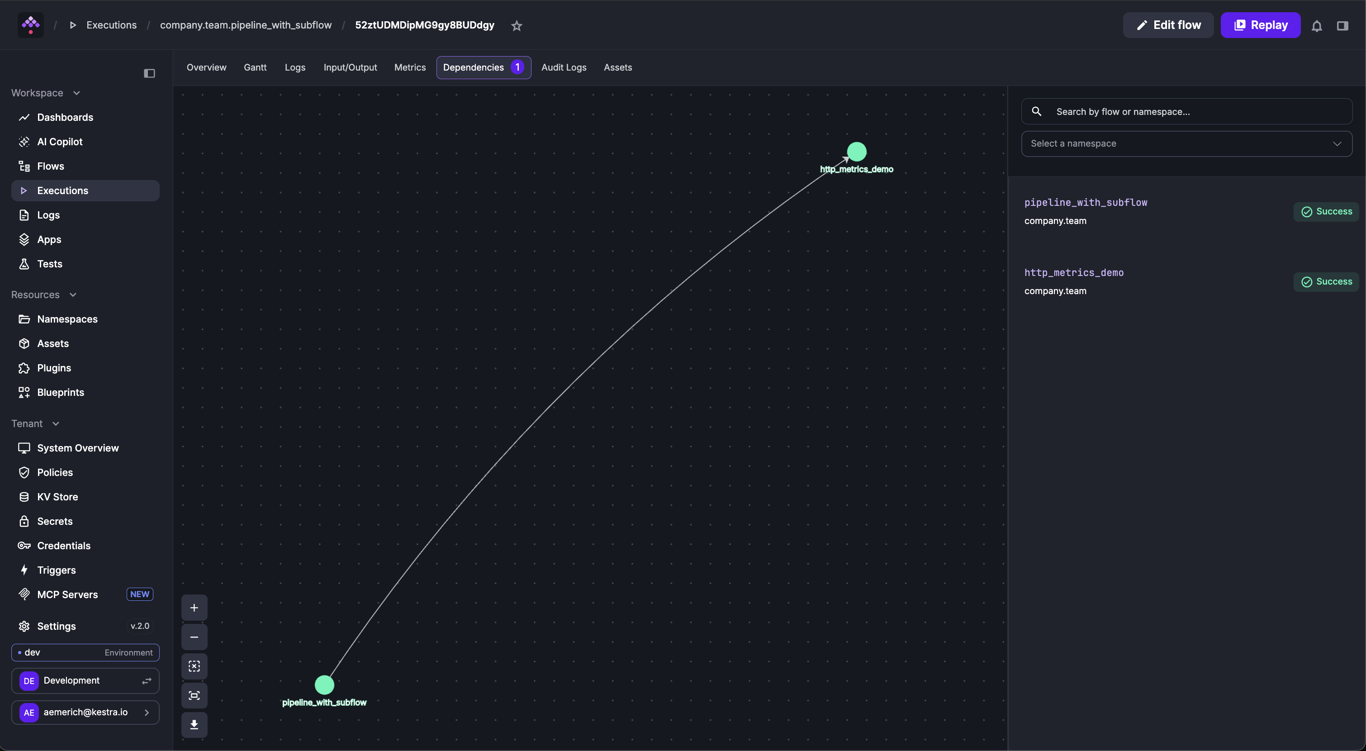Switch to the Overview tab
Viewport: 1366px width, 751px height.
pyautogui.click(x=206, y=67)
